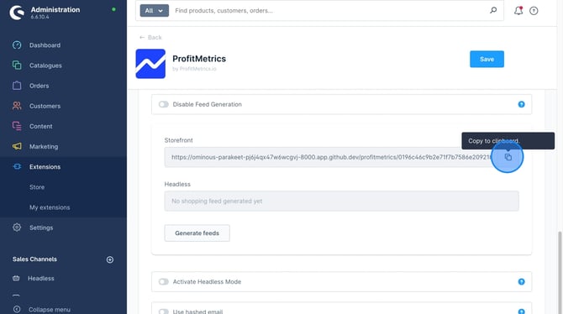
Task: Toggle Disable Feed Generation switch
Action: (x=164, y=104)
